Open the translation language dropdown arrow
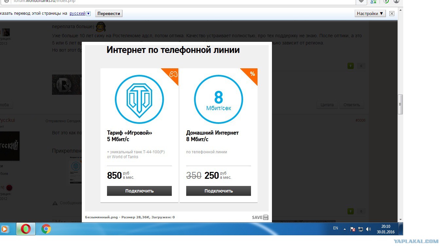 click(88, 13)
